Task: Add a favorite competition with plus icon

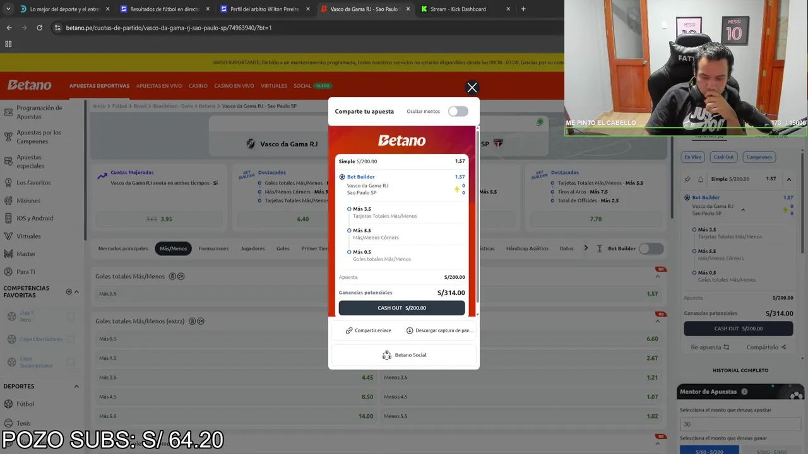Action: click(x=69, y=292)
